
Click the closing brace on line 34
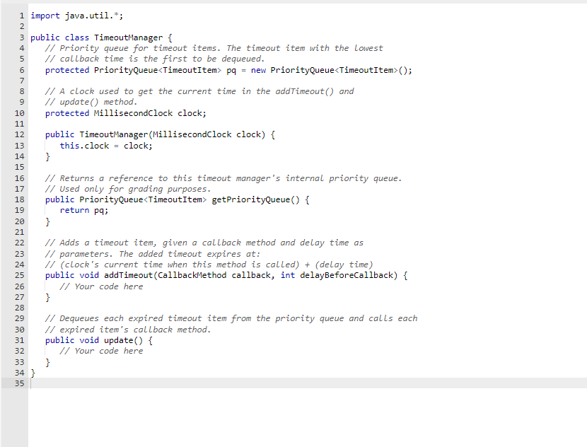point(33,373)
